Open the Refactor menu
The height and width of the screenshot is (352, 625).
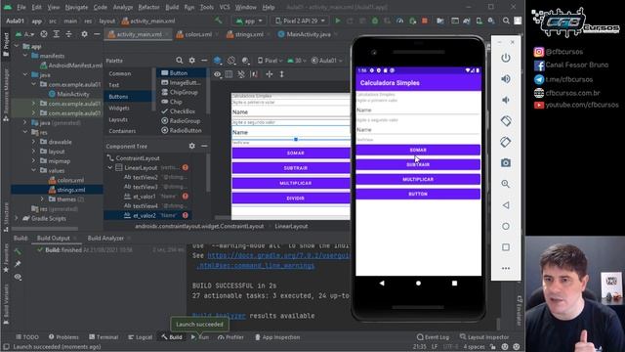tap(148, 7)
